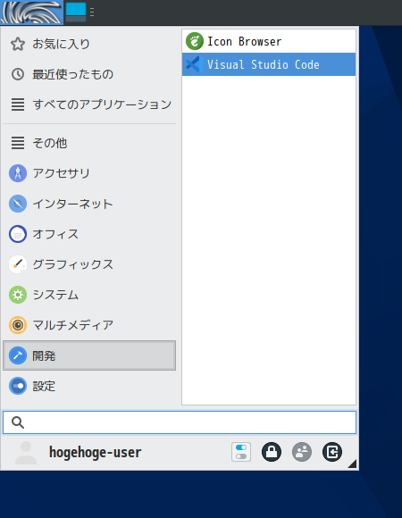Select the マルチメディア multimedia category
This screenshot has height=518, width=402.
pyautogui.click(x=89, y=325)
